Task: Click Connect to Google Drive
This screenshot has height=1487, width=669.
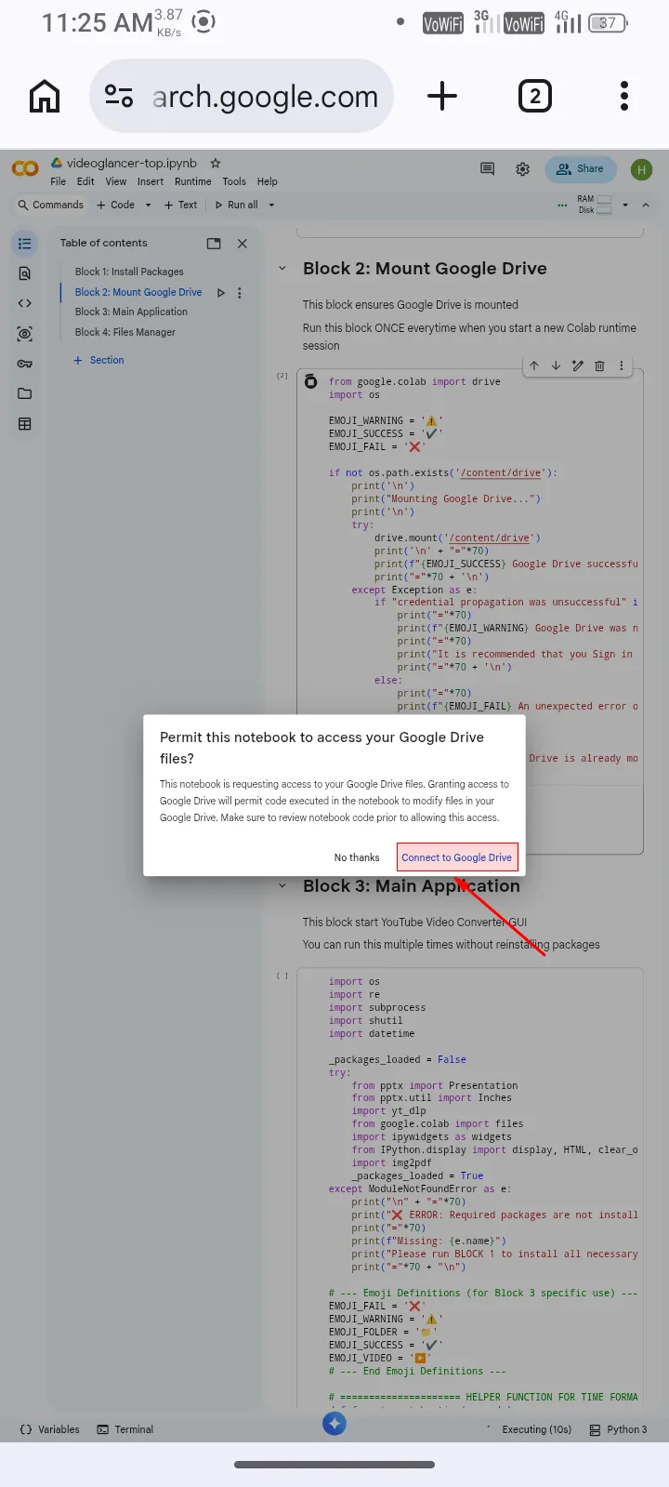Action: point(457,857)
